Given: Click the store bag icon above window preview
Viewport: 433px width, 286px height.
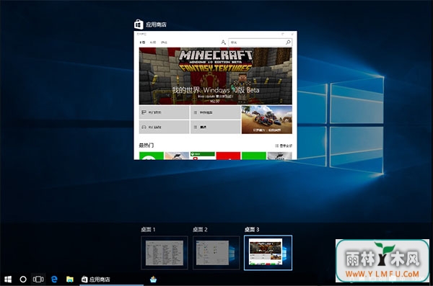Looking at the screenshot, I should pos(139,24).
